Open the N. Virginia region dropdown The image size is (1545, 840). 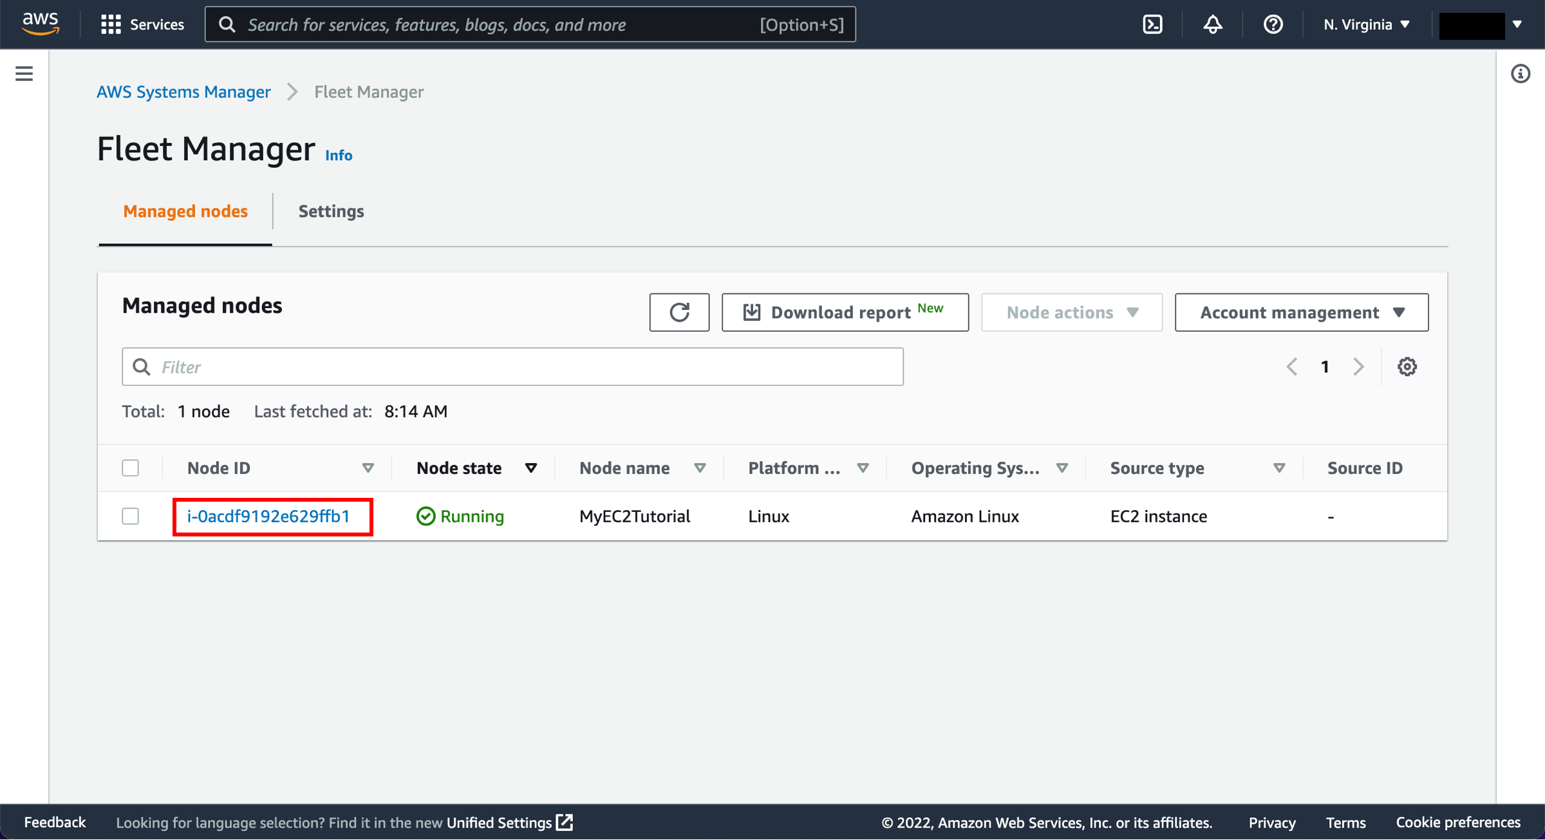pos(1366,24)
